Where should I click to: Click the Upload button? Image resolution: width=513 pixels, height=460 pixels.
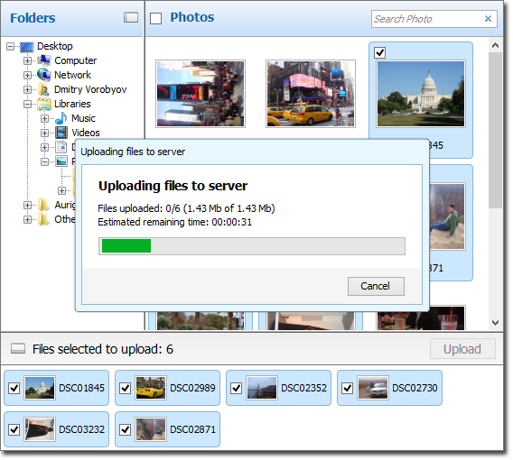(x=462, y=349)
